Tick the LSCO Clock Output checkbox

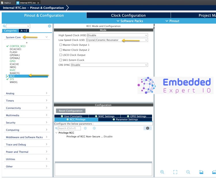[60, 55]
